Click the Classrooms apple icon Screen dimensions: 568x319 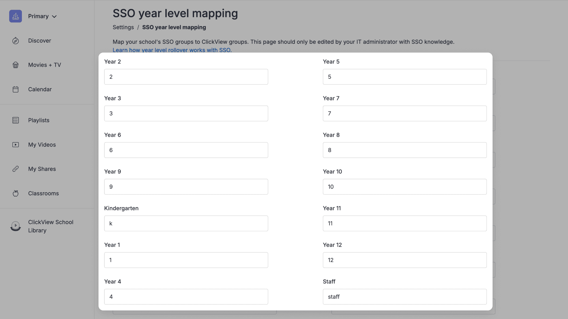pyautogui.click(x=16, y=193)
